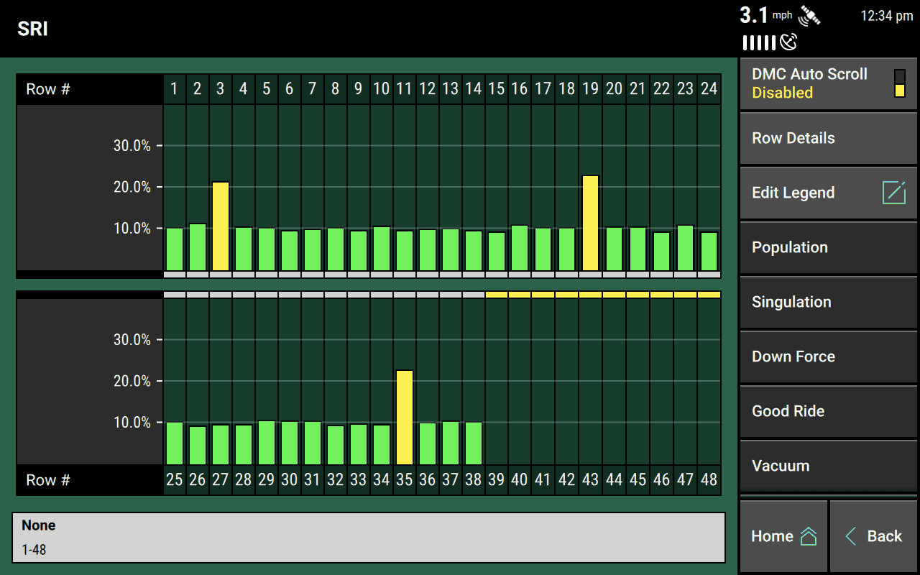
Task: Open Row Details
Action: pos(828,138)
